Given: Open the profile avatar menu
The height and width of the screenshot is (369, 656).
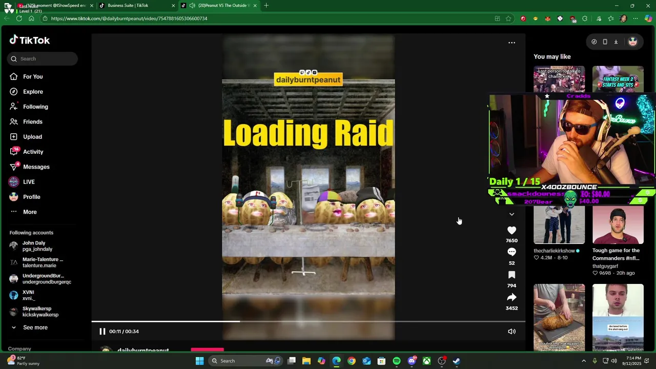Looking at the screenshot, I should tap(632, 42).
